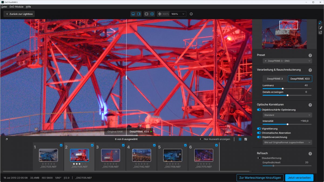Image resolution: width=324 pixels, height=182 pixels.
Task: Open the 'Bild auf Originalformat zugeschnitten' dropdown
Action: click(287, 142)
